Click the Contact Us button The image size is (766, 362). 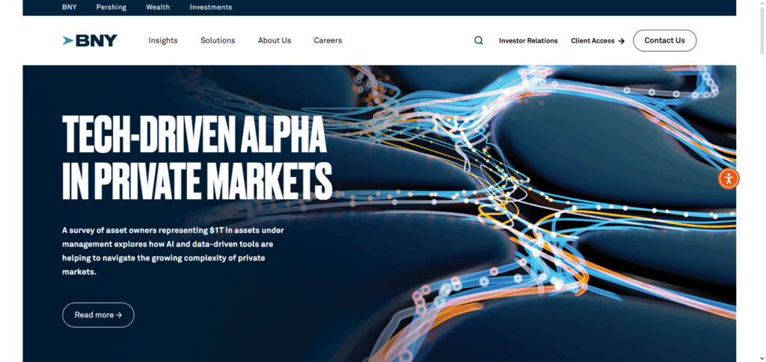[x=665, y=40]
